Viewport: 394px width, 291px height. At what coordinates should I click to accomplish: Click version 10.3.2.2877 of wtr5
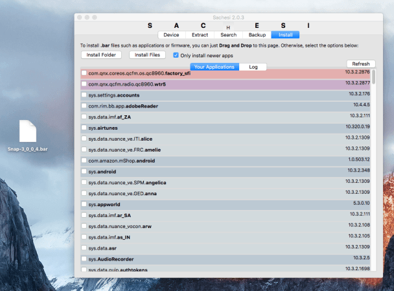[x=357, y=83]
